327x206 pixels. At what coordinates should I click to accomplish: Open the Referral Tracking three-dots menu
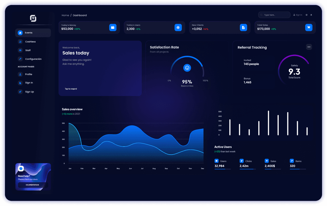[309, 47]
